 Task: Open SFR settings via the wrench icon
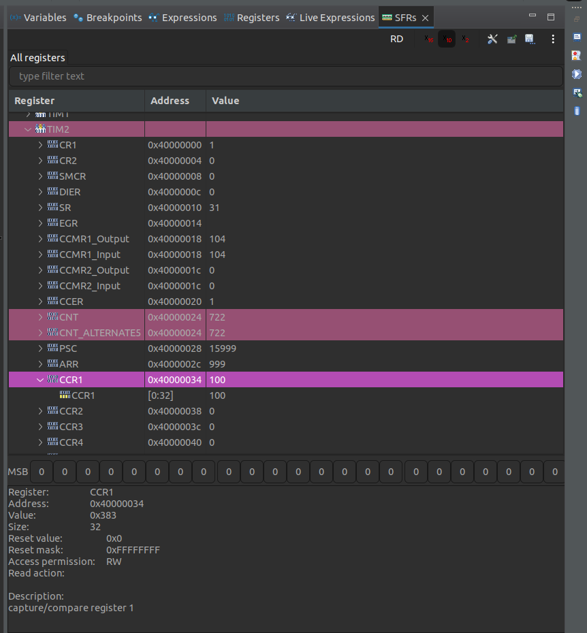click(x=493, y=39)
